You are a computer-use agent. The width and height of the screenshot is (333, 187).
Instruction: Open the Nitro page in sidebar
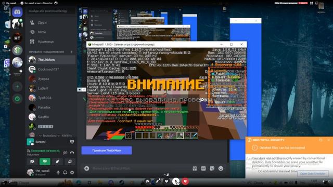coord(42,32)
